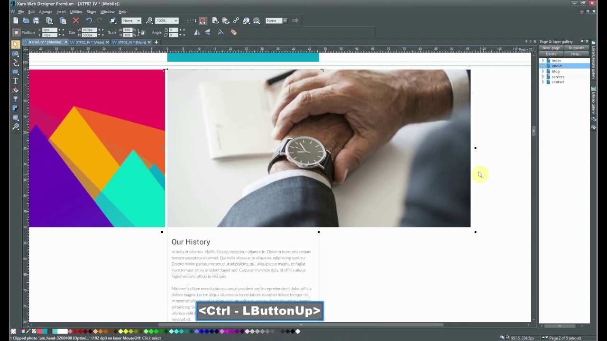Select the Transparency tool wine glass icon

15,99
